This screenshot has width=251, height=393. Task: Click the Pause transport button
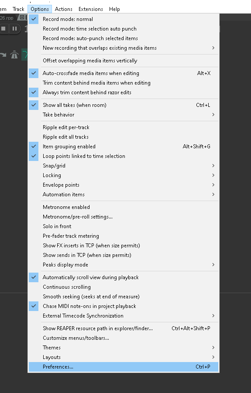tap(14, 29)
